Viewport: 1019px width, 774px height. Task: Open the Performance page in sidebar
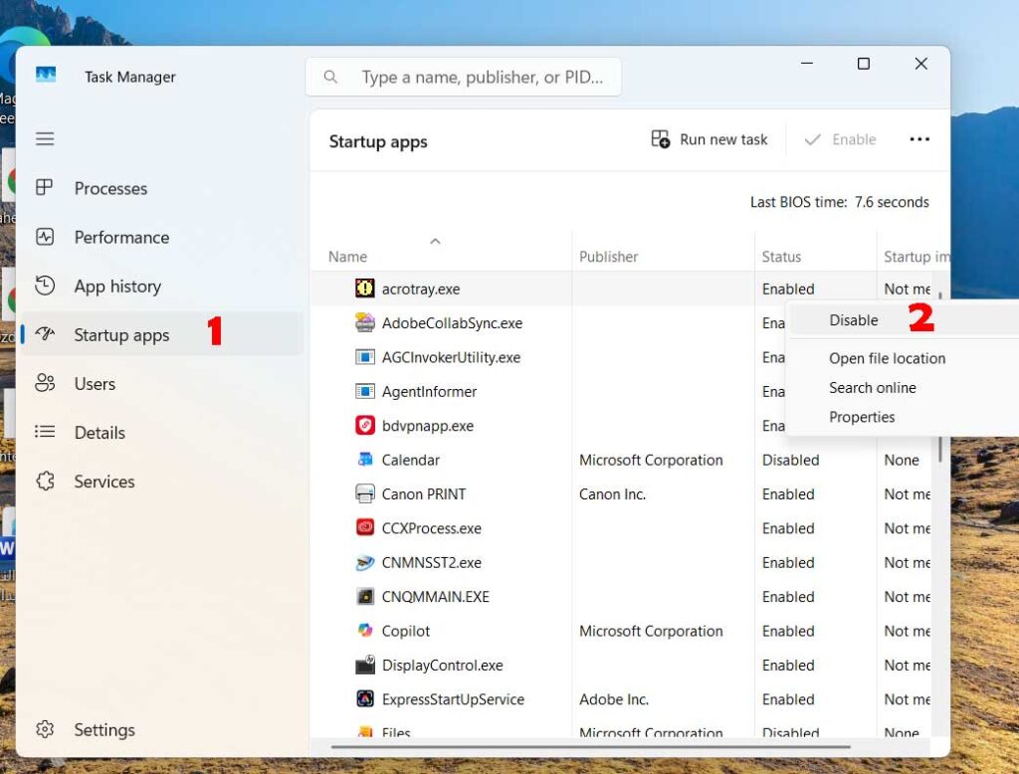click(121, 238)
